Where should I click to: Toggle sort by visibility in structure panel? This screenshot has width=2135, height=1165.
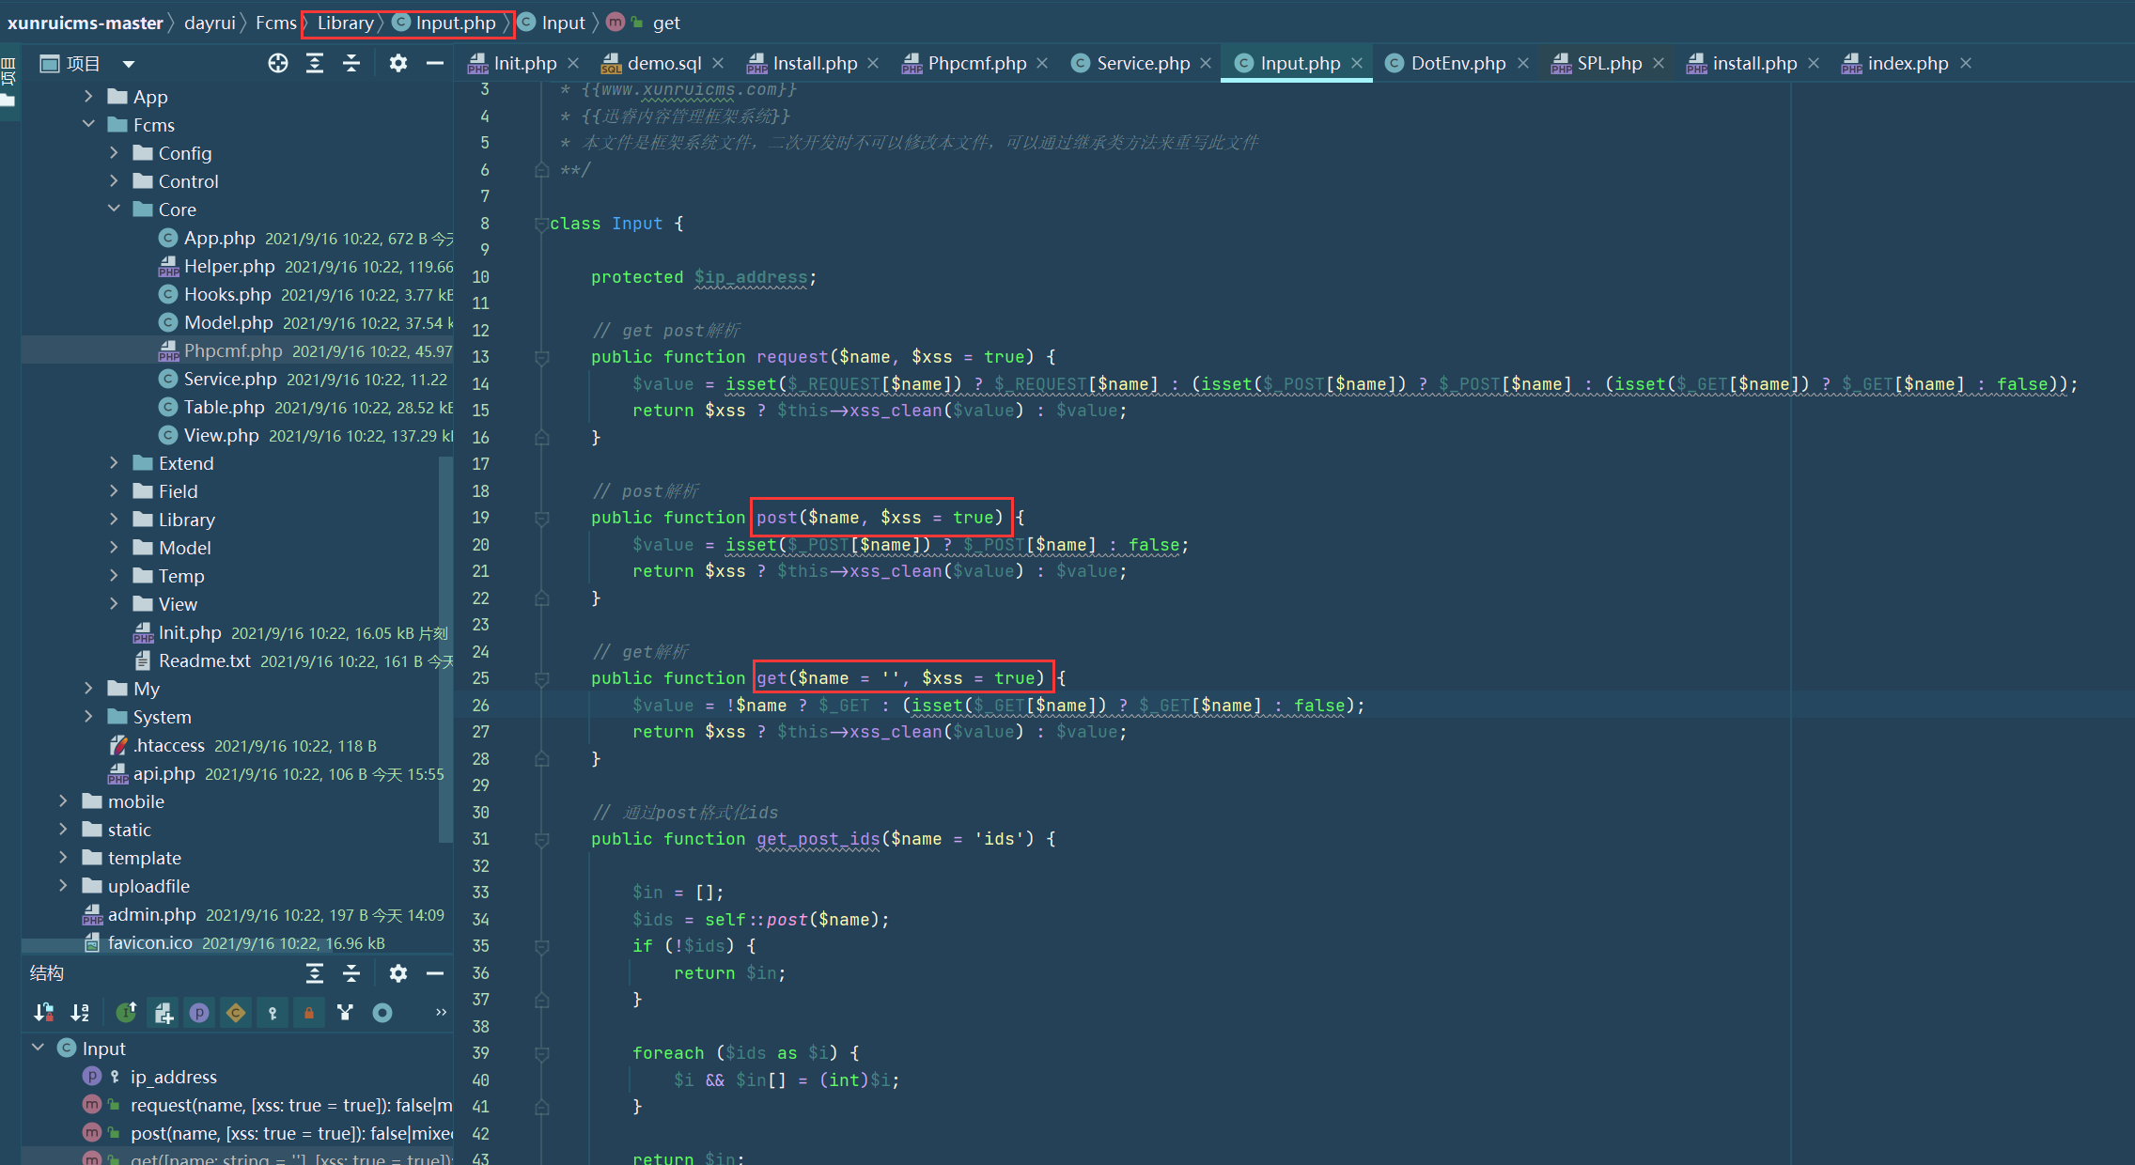click(43, 1012)
